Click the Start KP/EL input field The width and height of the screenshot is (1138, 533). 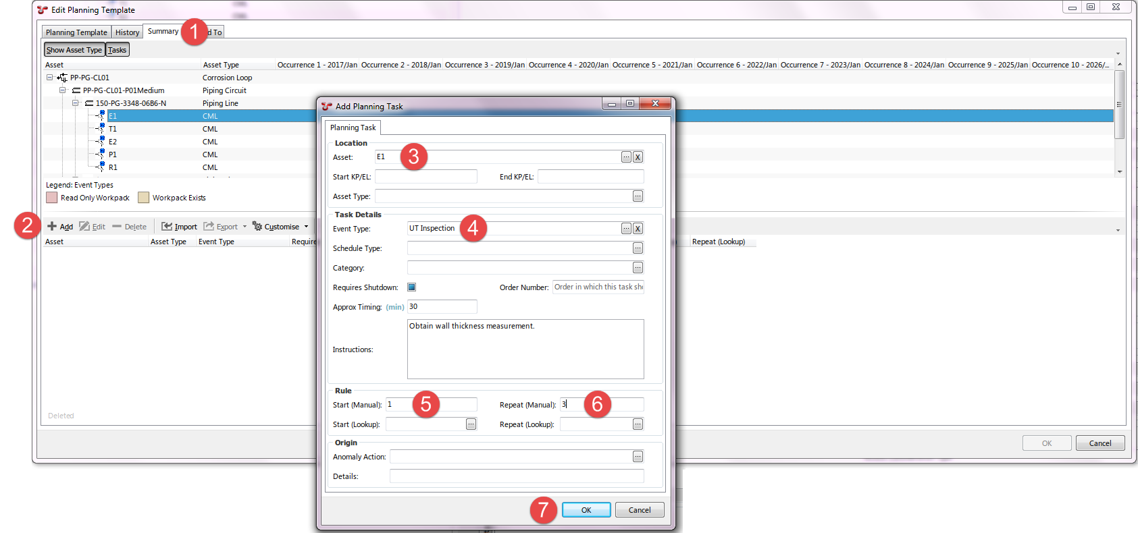[426, 177]
